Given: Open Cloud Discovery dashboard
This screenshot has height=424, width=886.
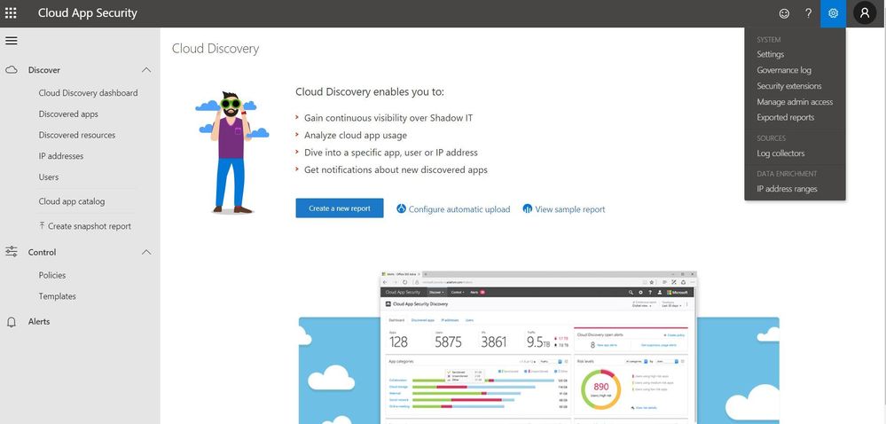Looking at the screenshot, I should pyautogui.click(x=88, y=93).
